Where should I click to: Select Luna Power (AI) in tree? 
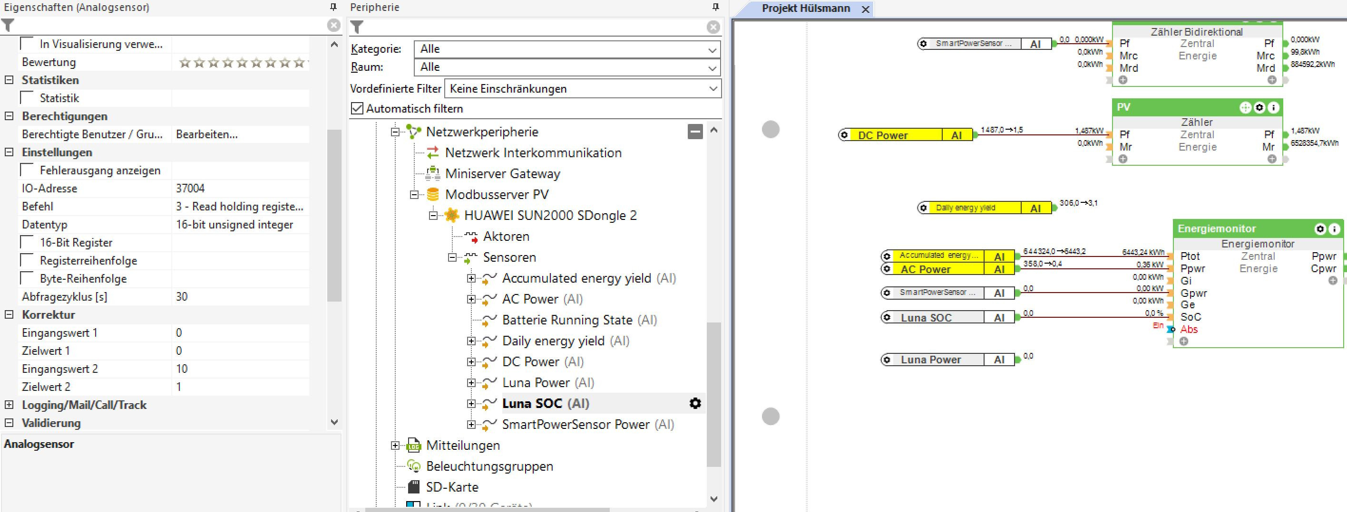point(548,382)
